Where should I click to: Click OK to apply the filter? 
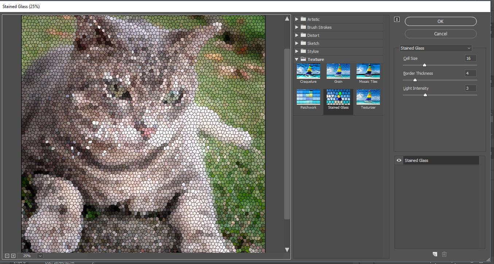(x=440, y=21)
